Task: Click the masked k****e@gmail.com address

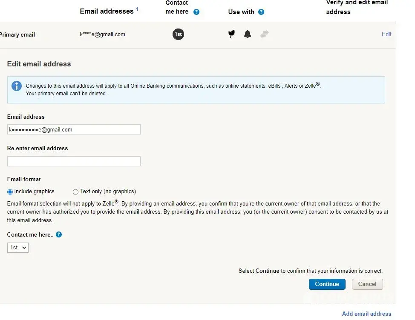Action: point(102,34)
